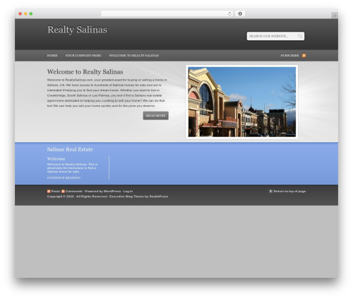The image size is (353, 299).
Task: Click the Comments RSS icon in footer
Action: click(63, 192)
